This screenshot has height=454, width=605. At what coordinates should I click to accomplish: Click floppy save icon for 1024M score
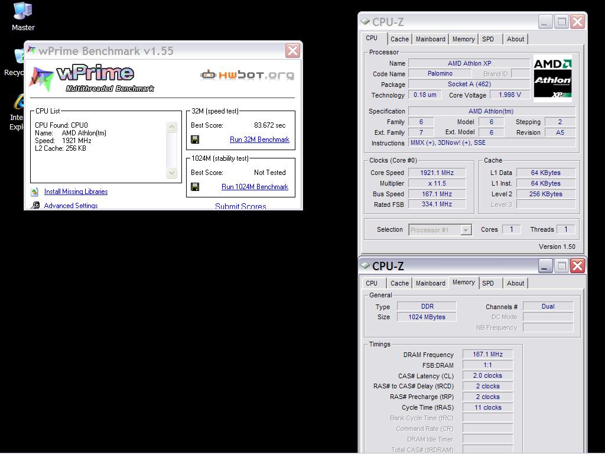pos(195,187)
